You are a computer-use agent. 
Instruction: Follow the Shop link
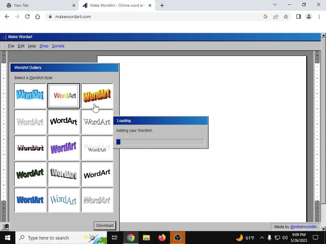coord(44,46)
